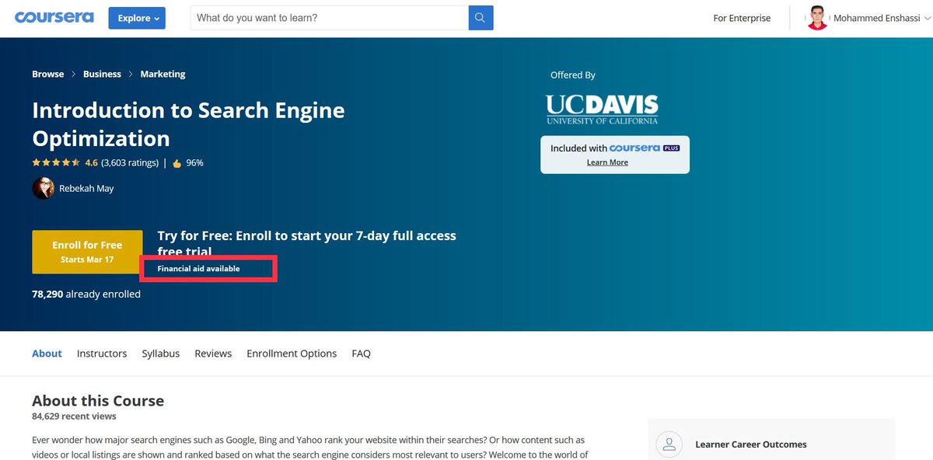Expand the Mohammed Enshassi account menu
This screenshot has width=933, height=460.
[882, 18]
